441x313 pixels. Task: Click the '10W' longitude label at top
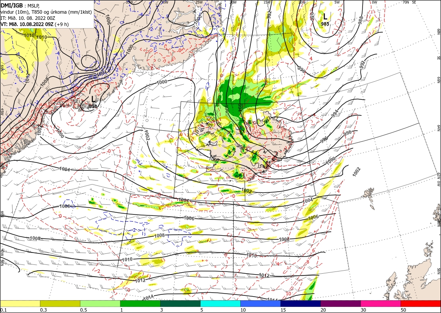pyautogui.click(x=302, y=2)
